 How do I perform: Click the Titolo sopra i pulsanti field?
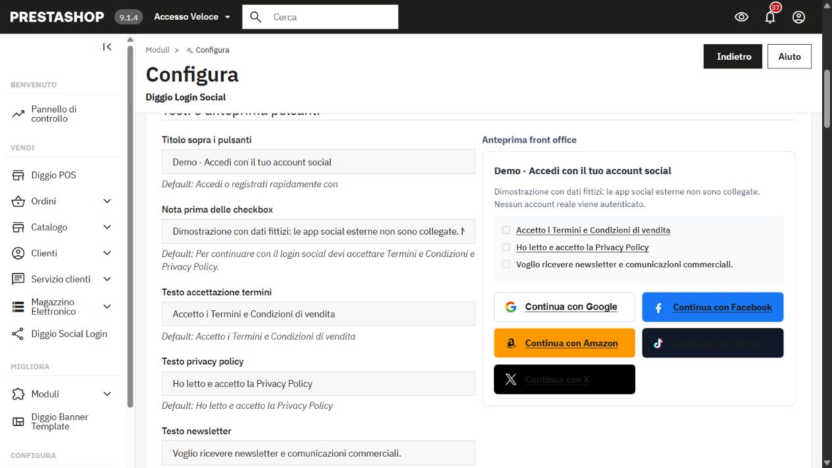point(318,162)
